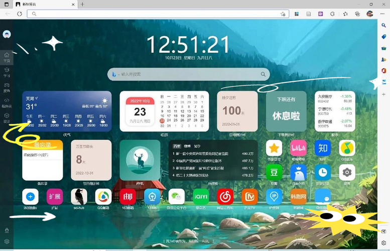
Task: Open the Bilibili shortcut icon
Action: (x=298, y=148)
